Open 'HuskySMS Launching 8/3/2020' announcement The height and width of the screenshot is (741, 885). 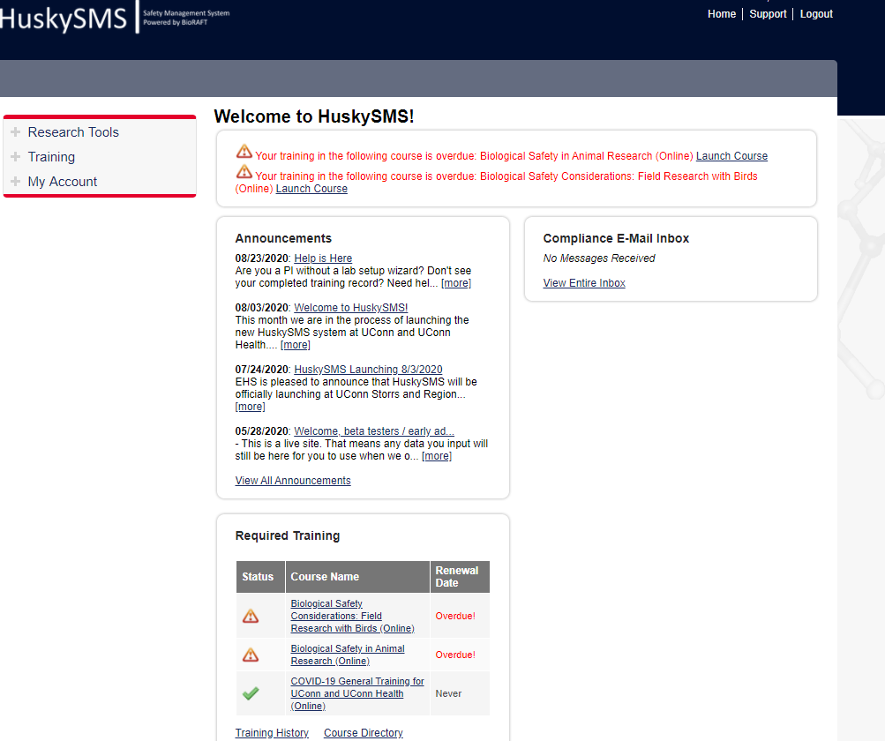(x=368, y=369)
